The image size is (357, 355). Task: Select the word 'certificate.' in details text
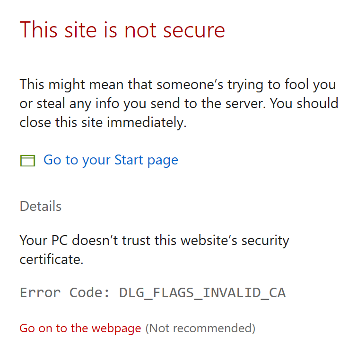point(52,259)
